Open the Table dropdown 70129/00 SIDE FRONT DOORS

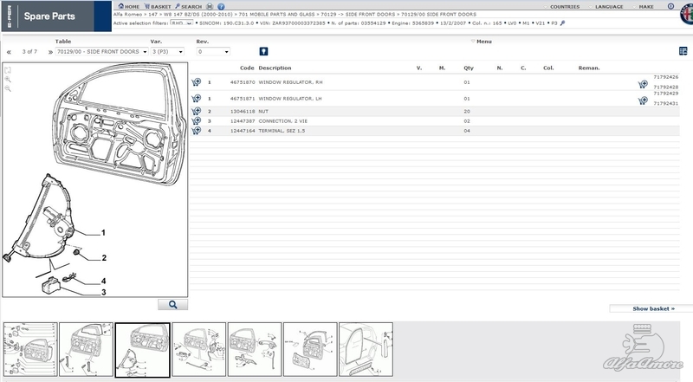point(101,52)
